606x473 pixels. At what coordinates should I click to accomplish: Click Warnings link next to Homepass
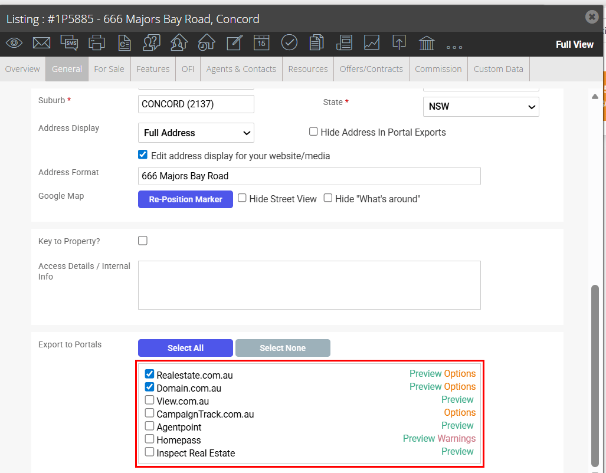coord(457,439)
